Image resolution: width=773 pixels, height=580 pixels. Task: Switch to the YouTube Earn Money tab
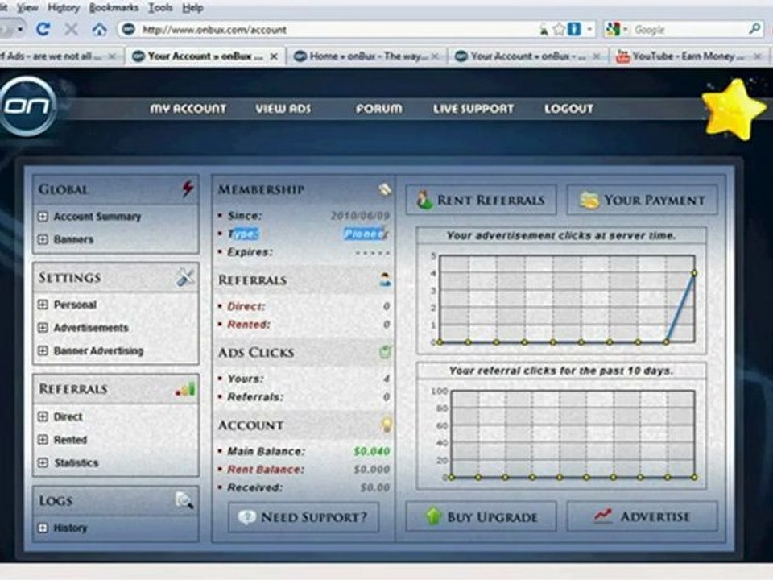point(688,56)
